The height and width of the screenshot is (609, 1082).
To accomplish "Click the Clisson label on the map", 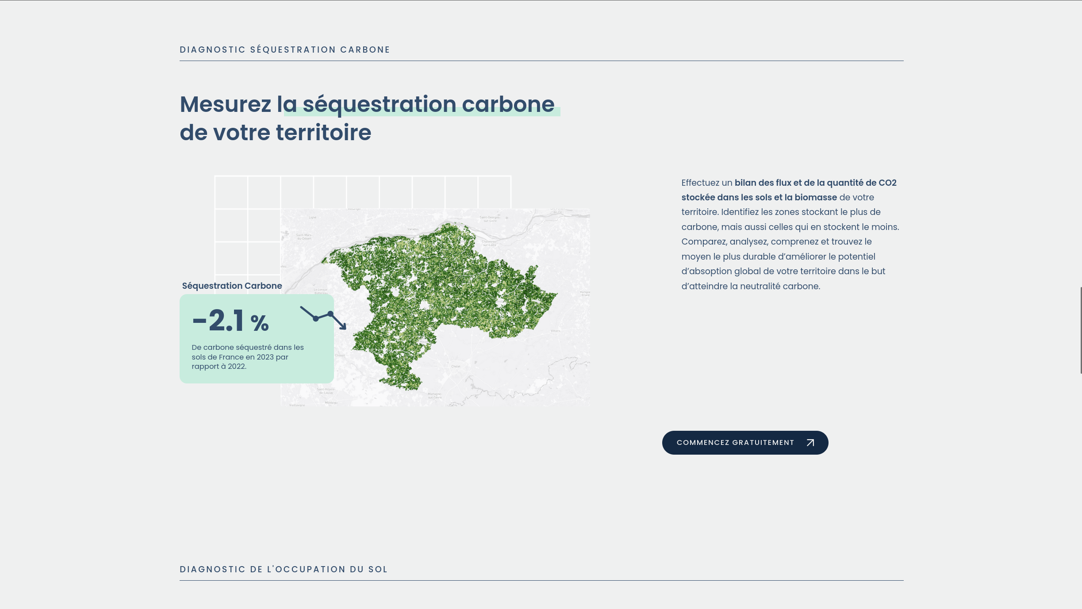I will 340,355.
